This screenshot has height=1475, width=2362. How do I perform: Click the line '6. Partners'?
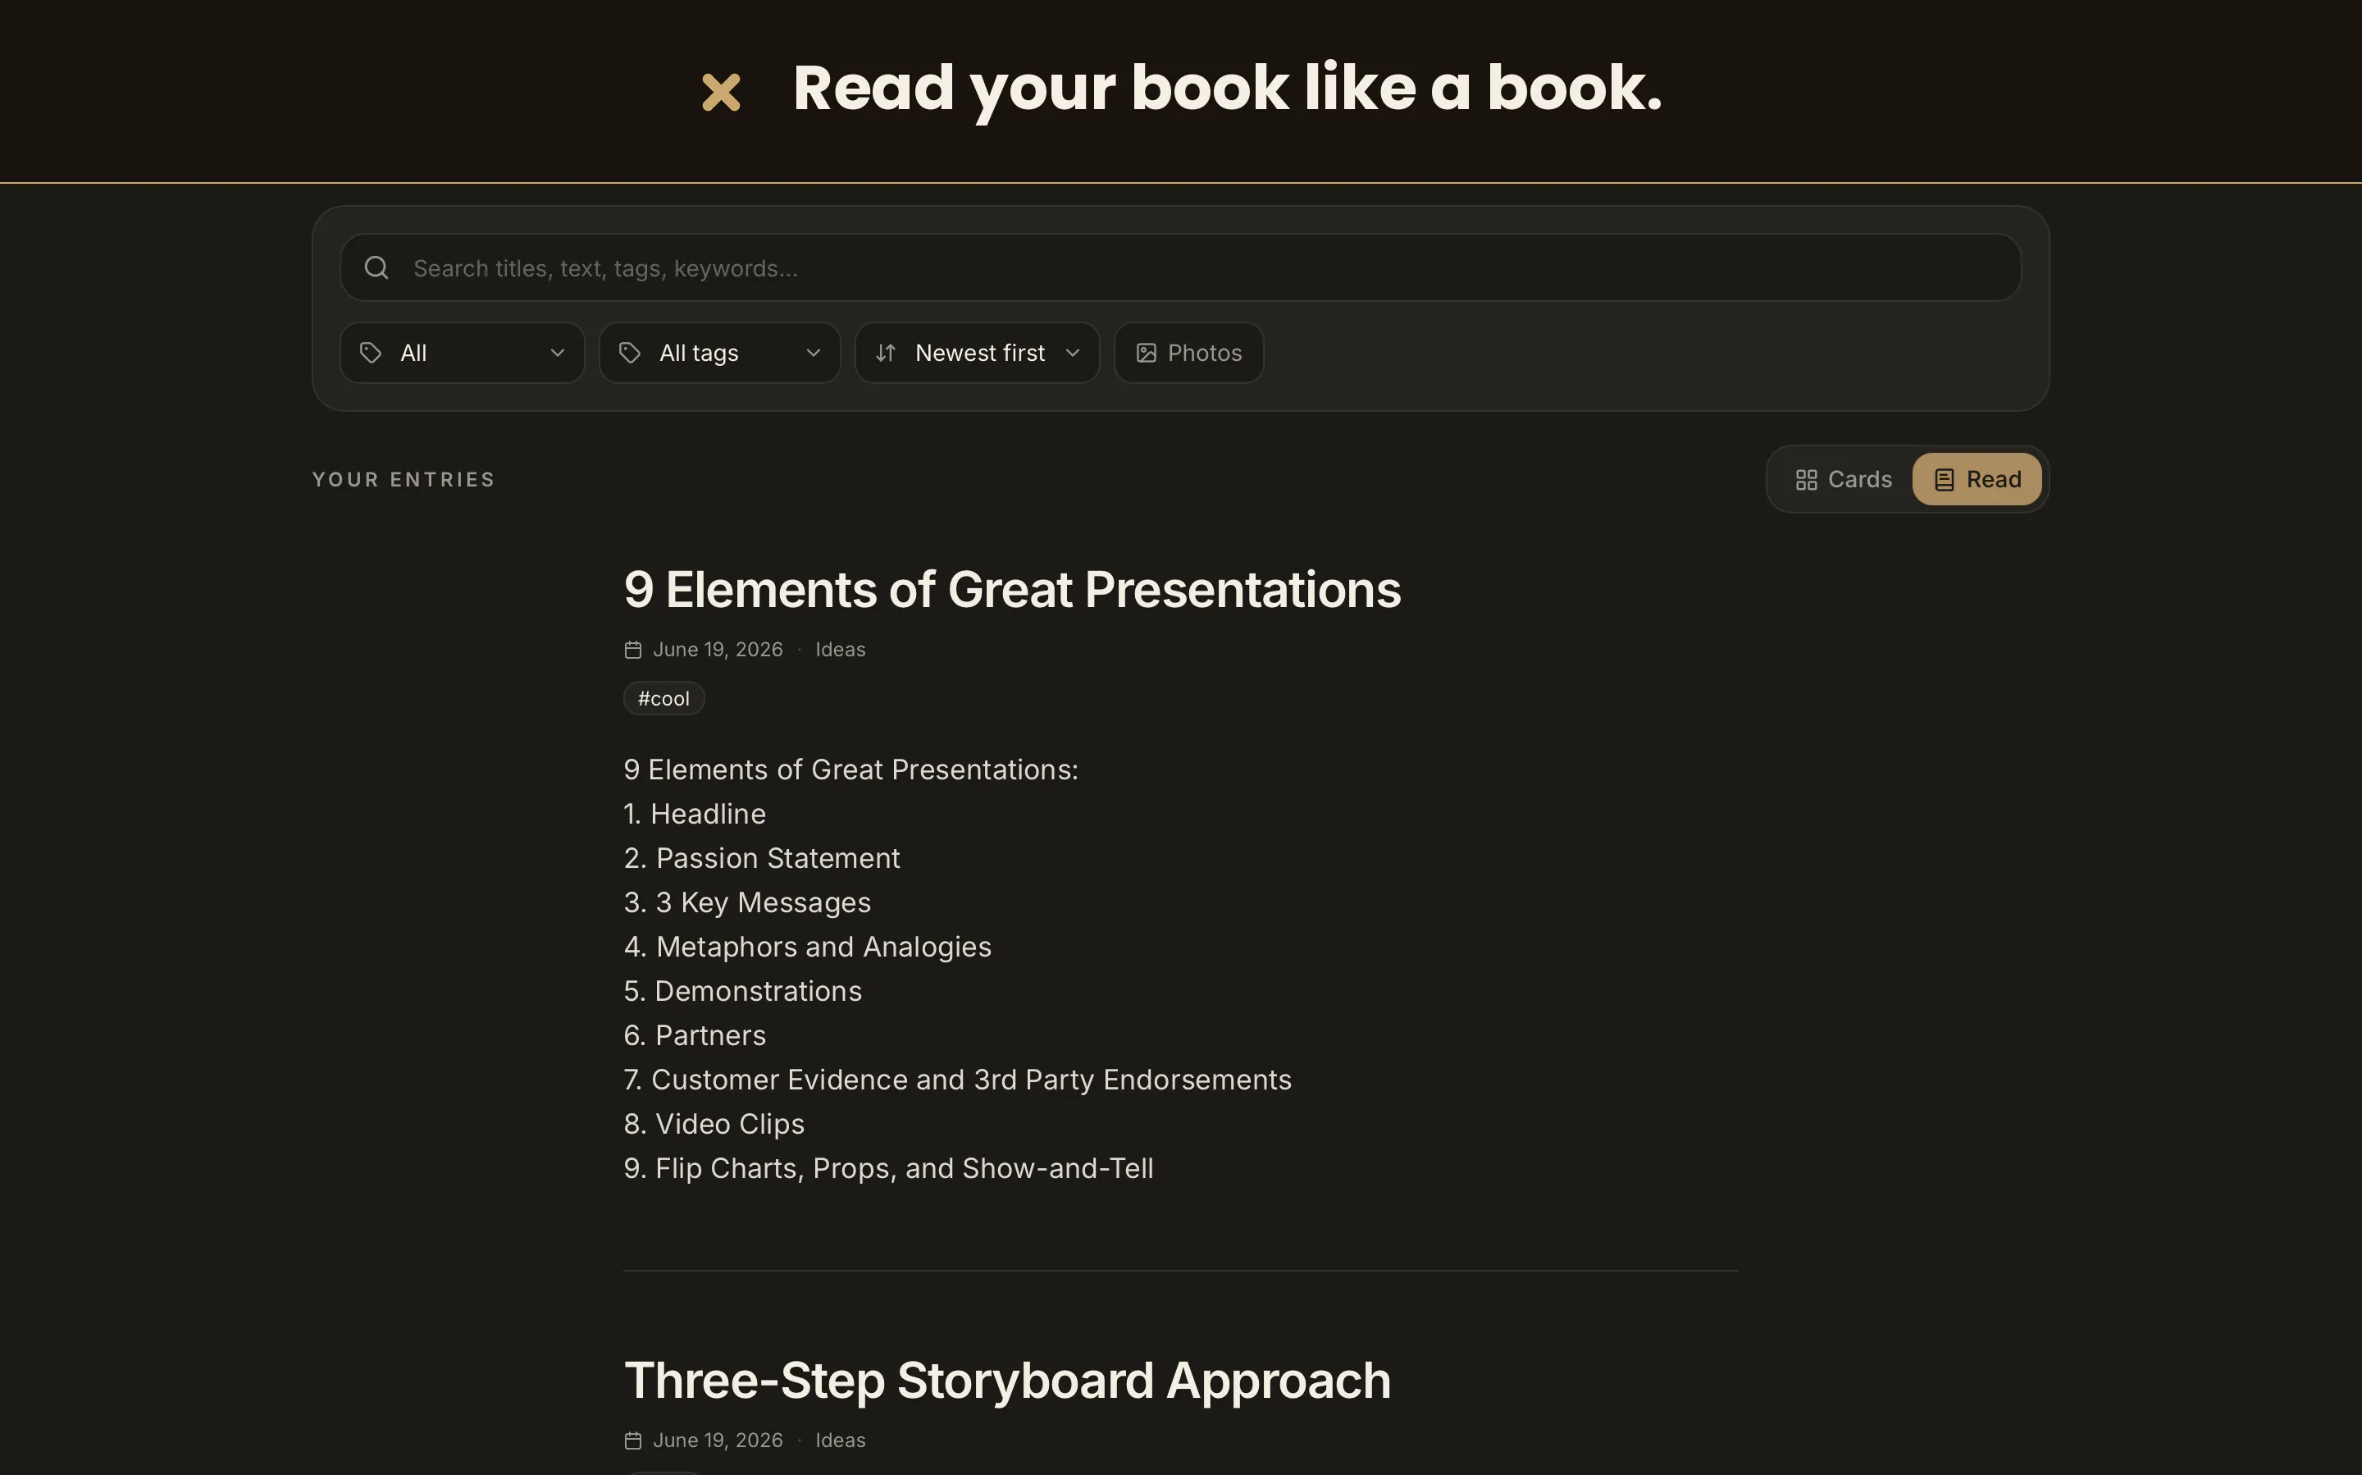(x=695, y=1035)
